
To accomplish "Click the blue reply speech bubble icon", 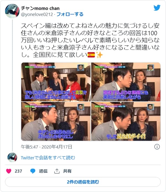I will [33, 171].
